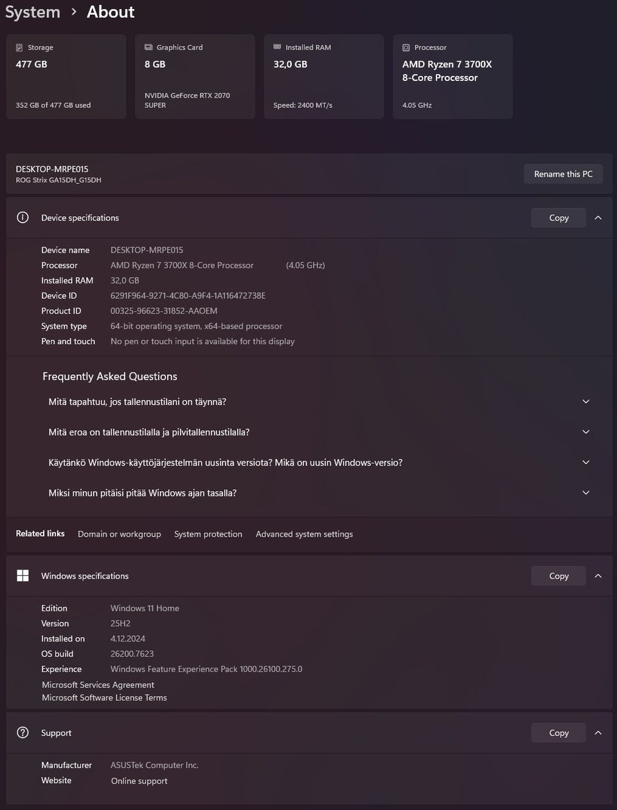
Task: Open the Online support website link
Action: pos(139,781)
